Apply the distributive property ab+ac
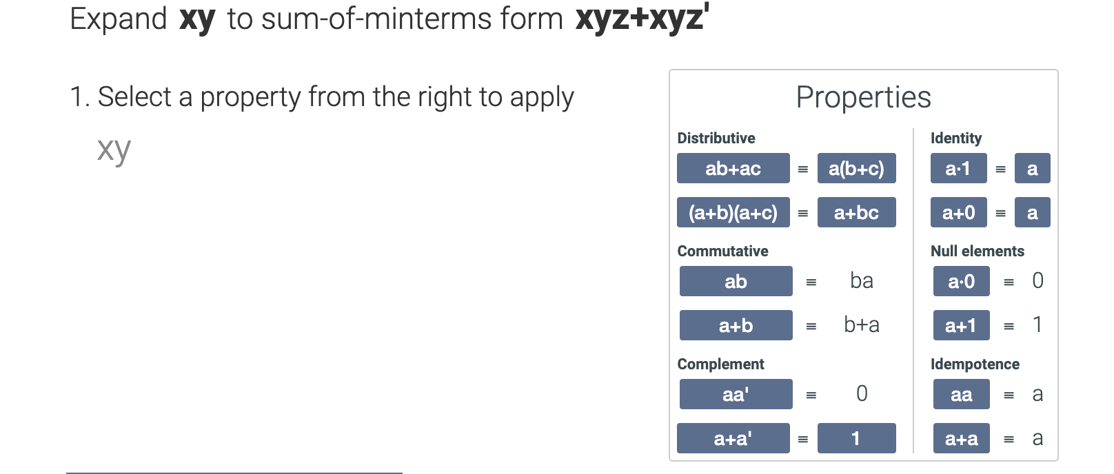Screen dimensions: 1114x474 [x=733, y=168]
